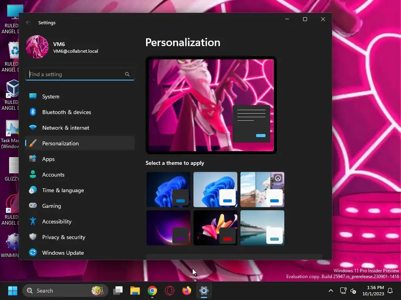This screenshot has height=300, width=401.
Task: Click the taskbar Search box
Action: (65, 291)
